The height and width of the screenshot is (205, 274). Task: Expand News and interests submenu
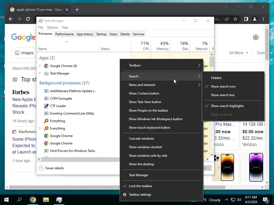[161, 85]
